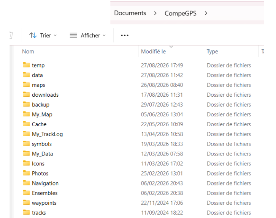
Task: Click date 26/08/2026 08:40
Action: tap(162, 85)
